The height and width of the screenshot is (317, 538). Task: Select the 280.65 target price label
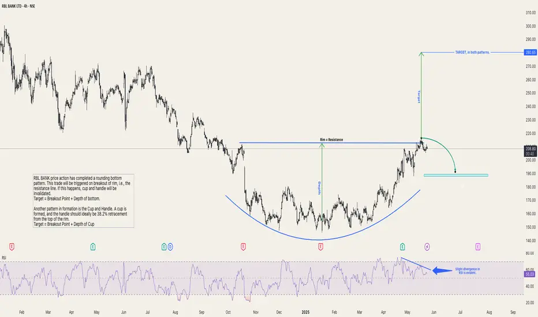tap(530, 52)
